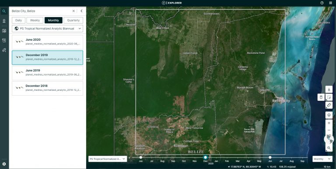Open basemap dropdown on timeline bar
Image resolution: width=336 pixels, height=169 pixels.
point(108,159)
